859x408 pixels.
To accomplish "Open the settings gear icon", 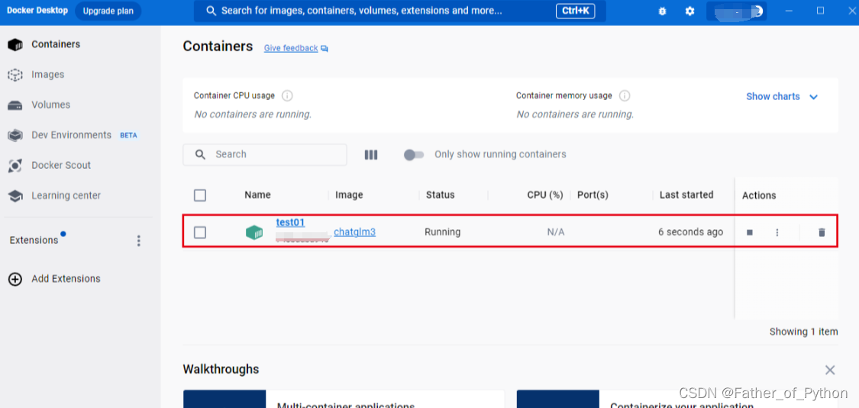I will pos(689,11).
